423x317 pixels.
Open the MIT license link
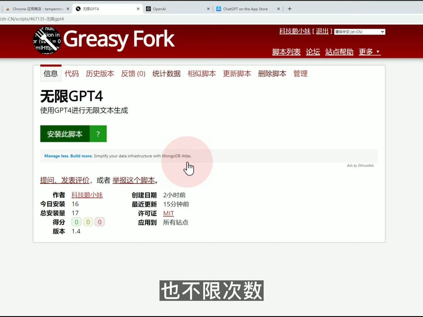click(169, 213)
